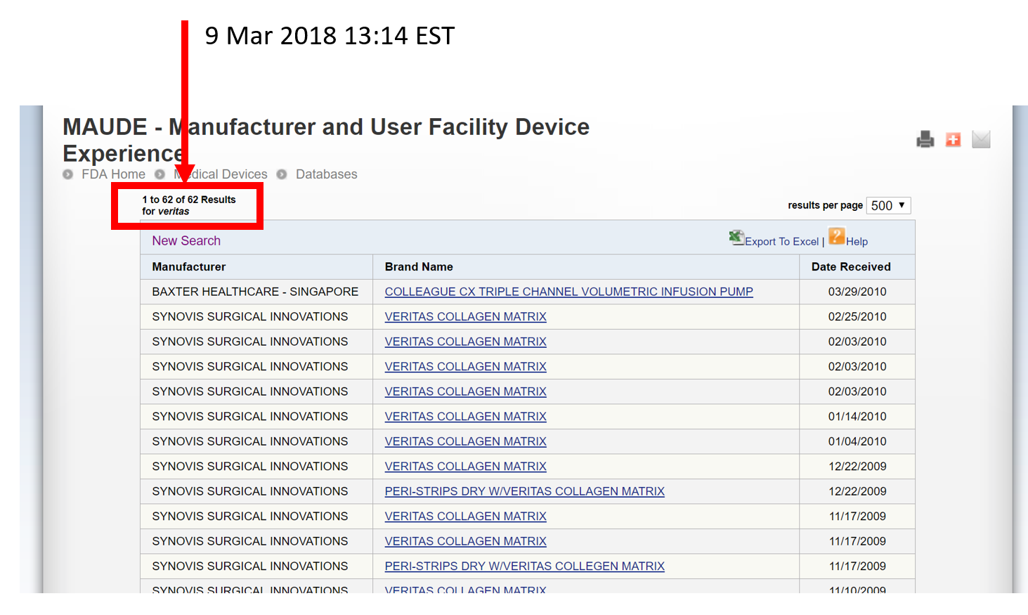Open the Databases breadcrumb link

[326, 174]
